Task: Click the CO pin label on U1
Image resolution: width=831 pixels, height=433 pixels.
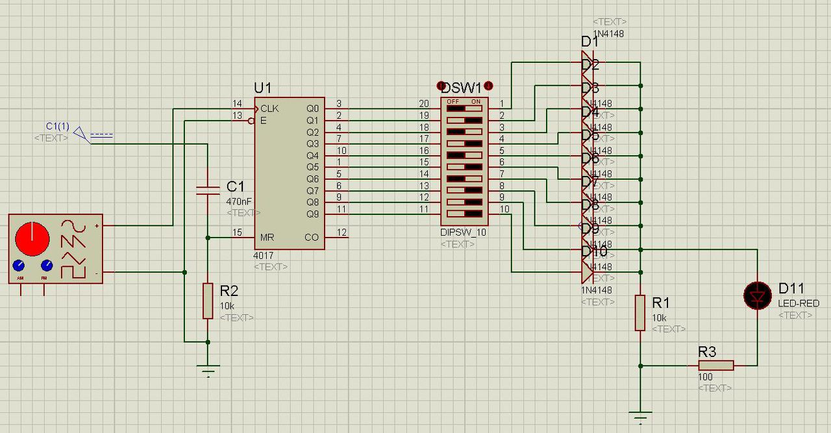Action: [x=312, y=237]
